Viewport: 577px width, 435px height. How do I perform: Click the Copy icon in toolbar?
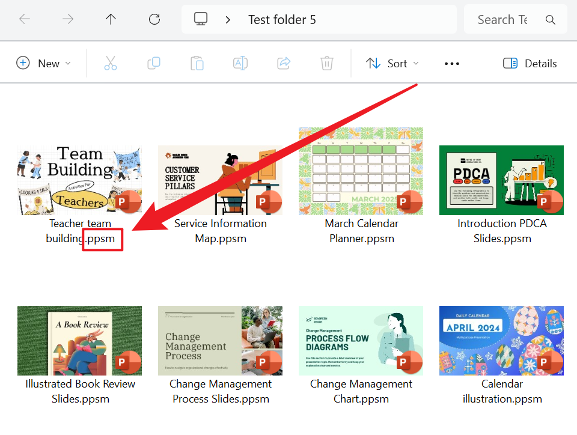click(154, 63)
